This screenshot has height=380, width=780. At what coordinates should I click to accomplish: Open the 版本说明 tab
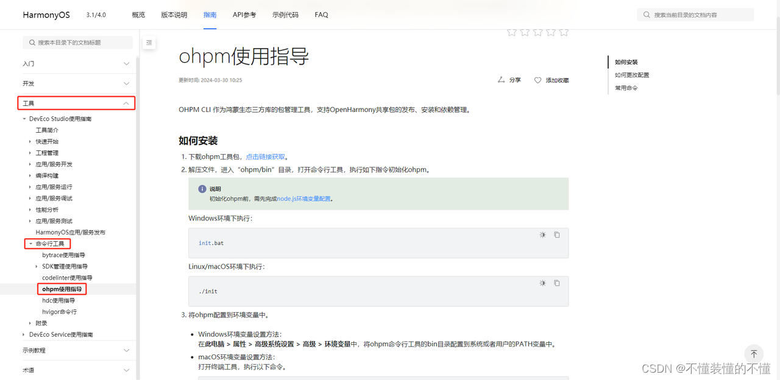click(x=174, y=15)
